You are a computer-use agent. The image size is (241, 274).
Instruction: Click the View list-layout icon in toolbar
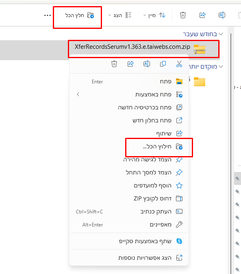coord(128,15)
